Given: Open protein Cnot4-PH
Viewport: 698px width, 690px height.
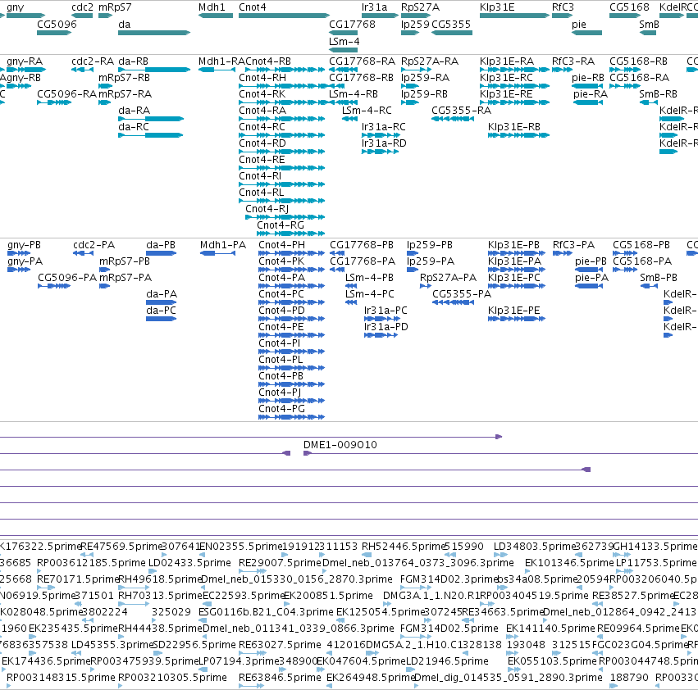Looking at the screenshot, I should 282,245.
